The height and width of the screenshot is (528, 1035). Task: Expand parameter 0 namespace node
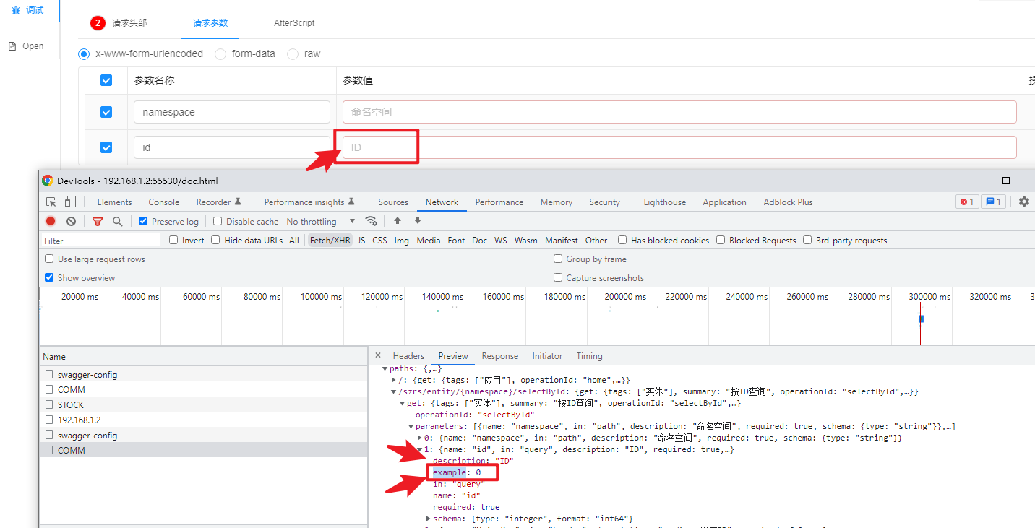[x=420, y=438]
